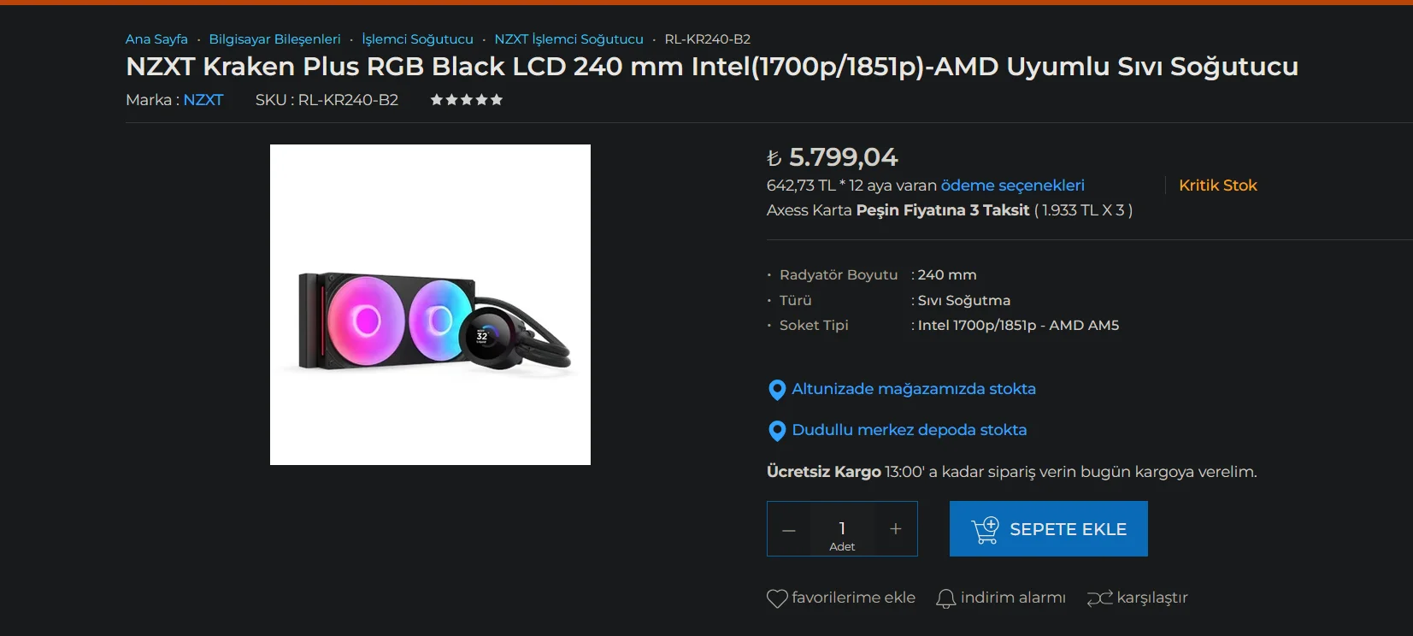Viewport: 1413px width, 636px height.
Task: Click the bell icon for indirim alarmı
Action: (x=945, y=598)
